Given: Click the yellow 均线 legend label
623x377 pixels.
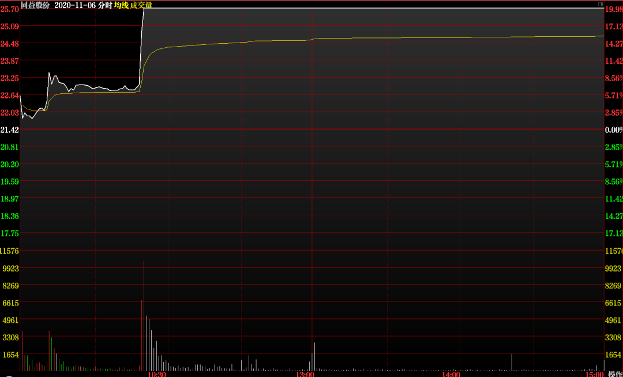Looking at the screenshot, I should tap(121, 5).
